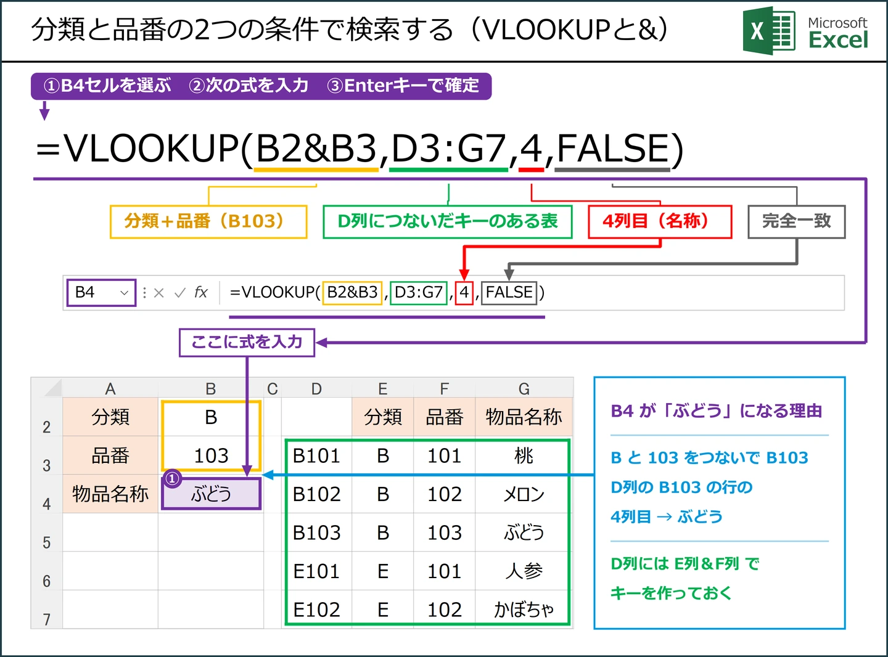
Task: Click cell A3 labeled 品番 in column A
Action: click(x=110, y=455)
